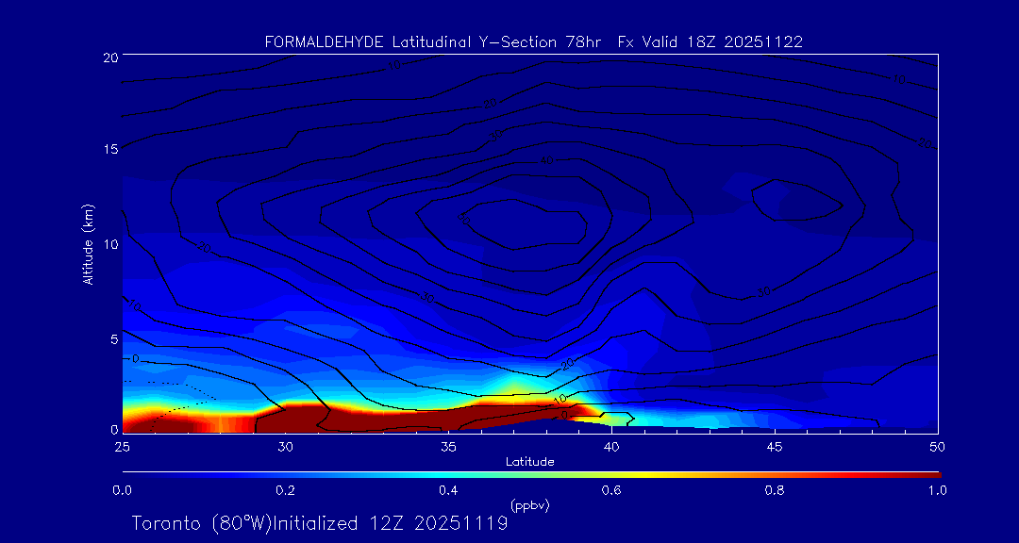Click the 15 km label on the altitude axis
The width and height of the screenshot is (1019, 543).
click(109, 150)
